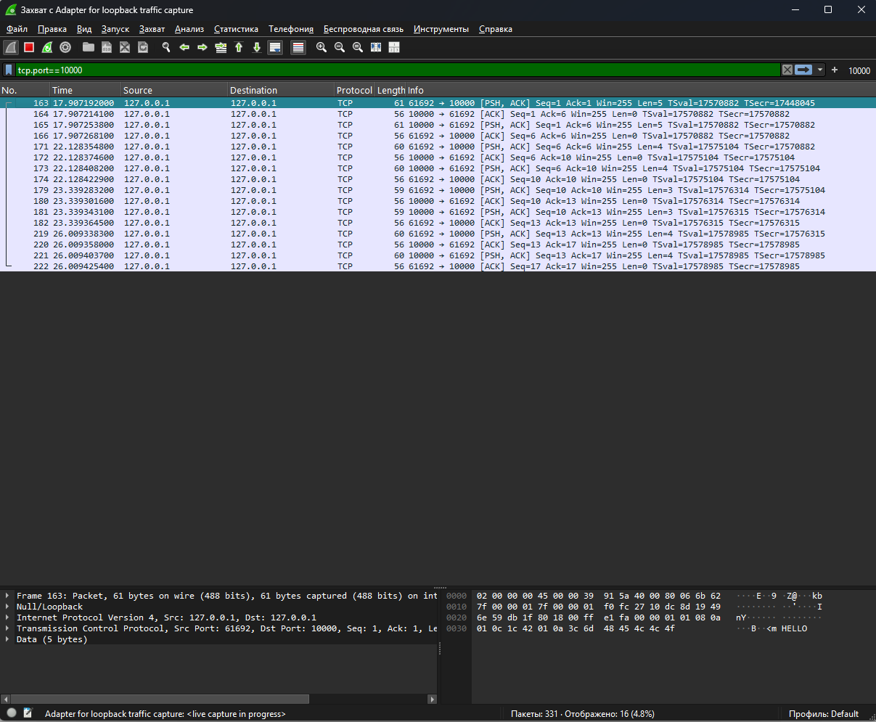Click the 10000 filter shortcut button
This screenshot has width=876, height=722.
(859, 70)
